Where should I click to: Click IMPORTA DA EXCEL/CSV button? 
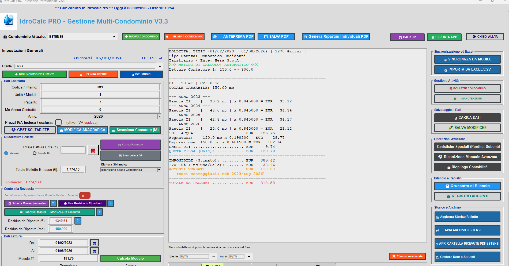click(x=467, y=70)
